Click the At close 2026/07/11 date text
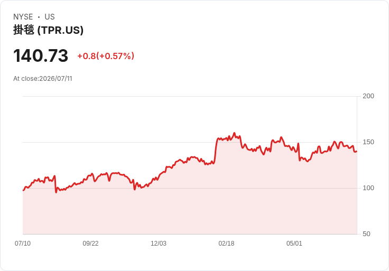The image size is (389, 271). [43, 79]
